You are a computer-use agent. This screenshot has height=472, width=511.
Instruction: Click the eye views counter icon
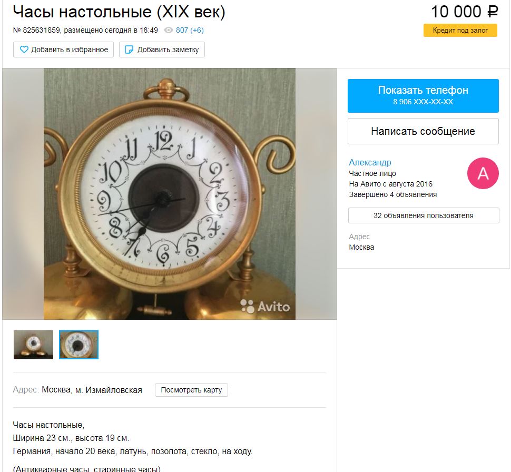coord(168,31)
